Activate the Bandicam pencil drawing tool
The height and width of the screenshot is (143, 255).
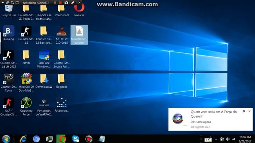(73, 3)
